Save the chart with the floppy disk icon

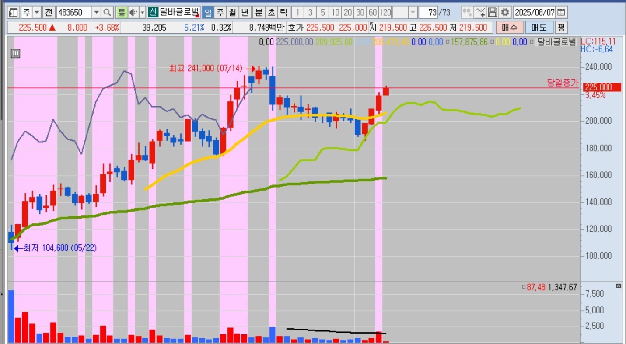click(493, 12)
